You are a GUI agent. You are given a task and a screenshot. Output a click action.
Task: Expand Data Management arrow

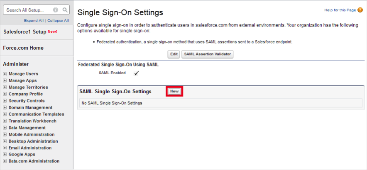[x=5, y=128]
